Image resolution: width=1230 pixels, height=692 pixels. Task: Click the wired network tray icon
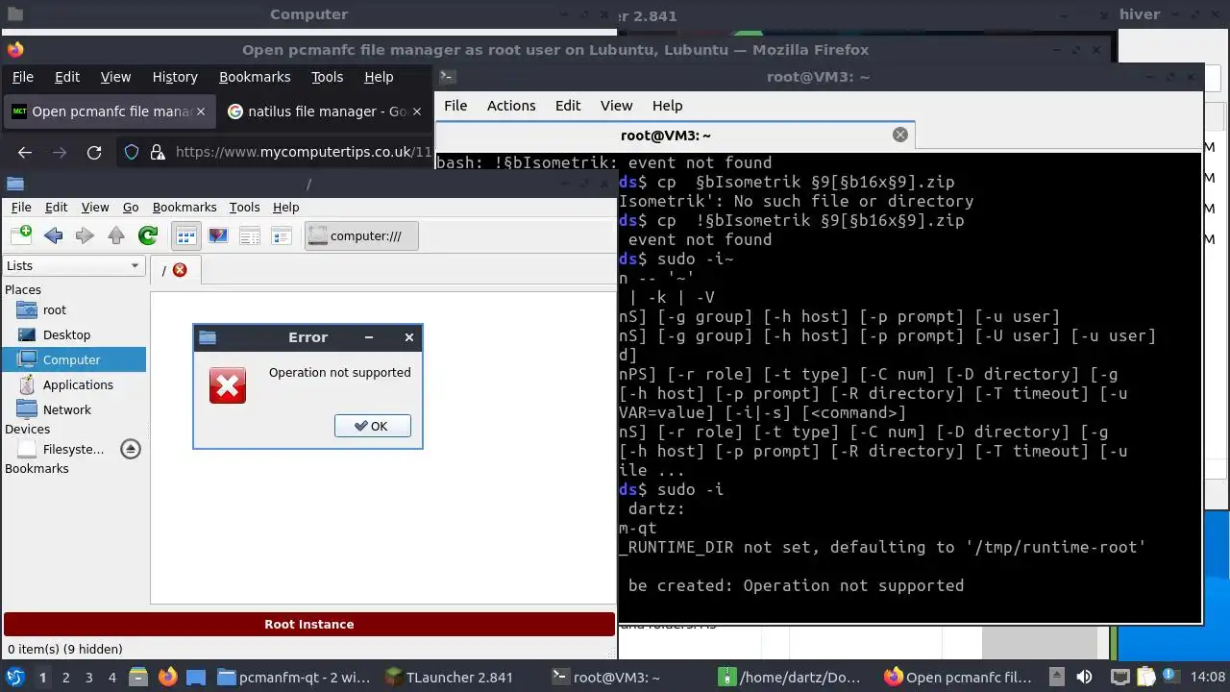[x=1119, y=677]
